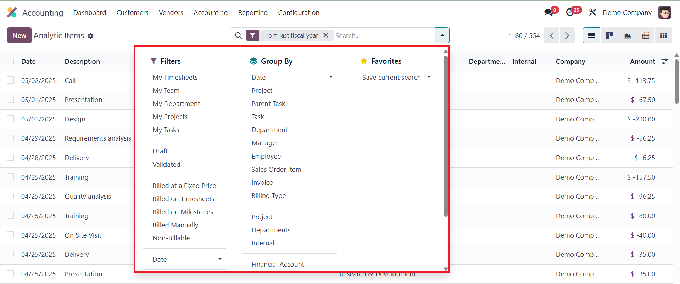Check the 04/28/2025 Delivery row checkbox

[x=11, y=158]
